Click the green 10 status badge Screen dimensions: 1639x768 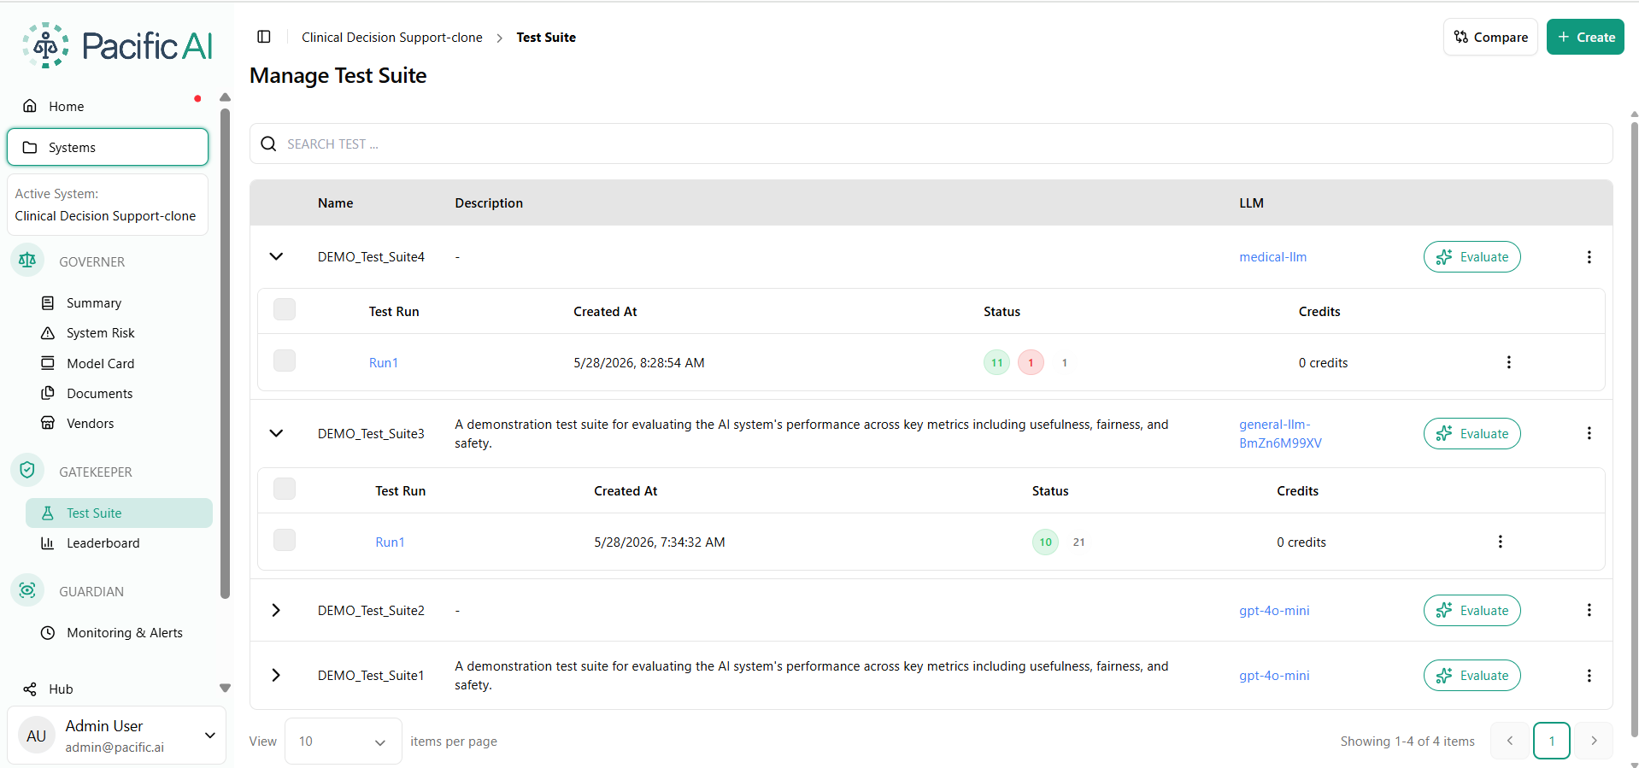point(1045,542)
